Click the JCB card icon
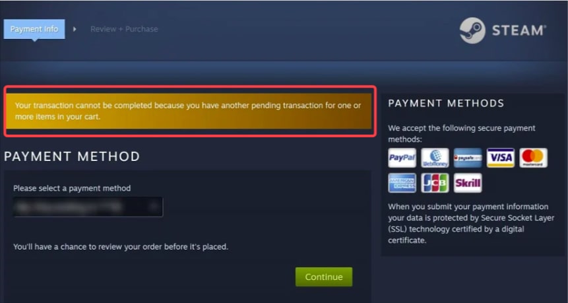This screenshot has height=303, width=568. coord(435,183)
